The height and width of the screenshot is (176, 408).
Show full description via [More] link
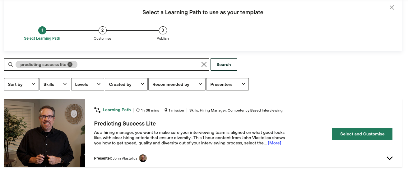(274, 143)
